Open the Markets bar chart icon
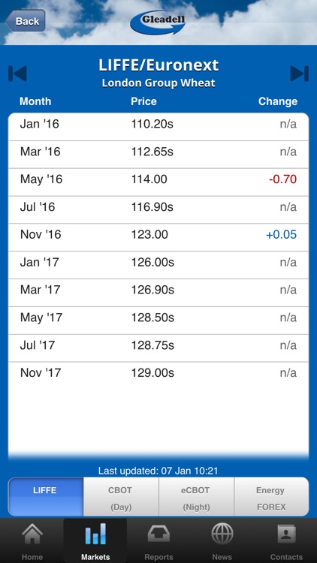The width and height of the screenshot is (317, 563). [x=95, y=534]
